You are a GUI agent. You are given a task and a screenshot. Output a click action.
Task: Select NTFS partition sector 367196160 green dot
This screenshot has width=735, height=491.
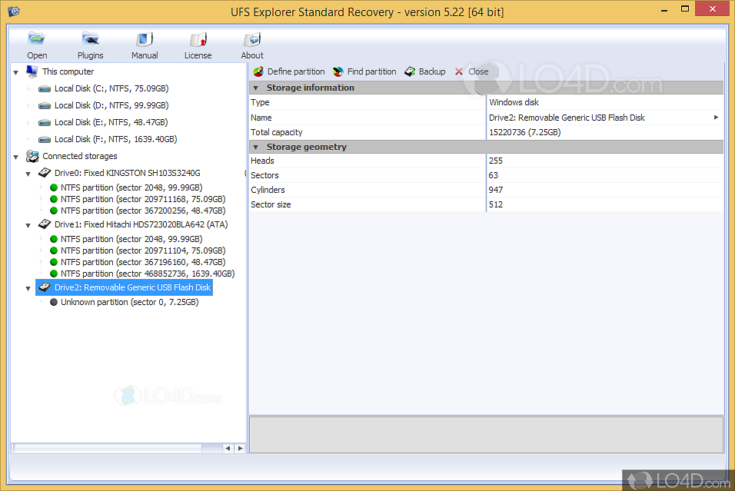54,262
